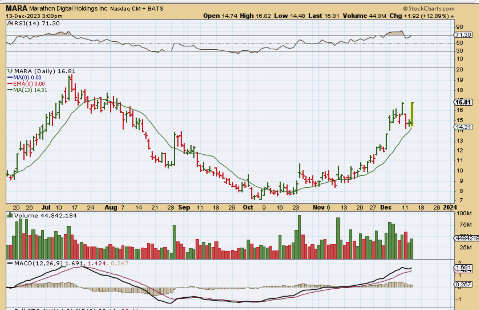Image resolution: width=479 pixels, height=310 pixels.
Task: Click the Marathon Digital Holdings Inc company name
Action: [68, 9]
